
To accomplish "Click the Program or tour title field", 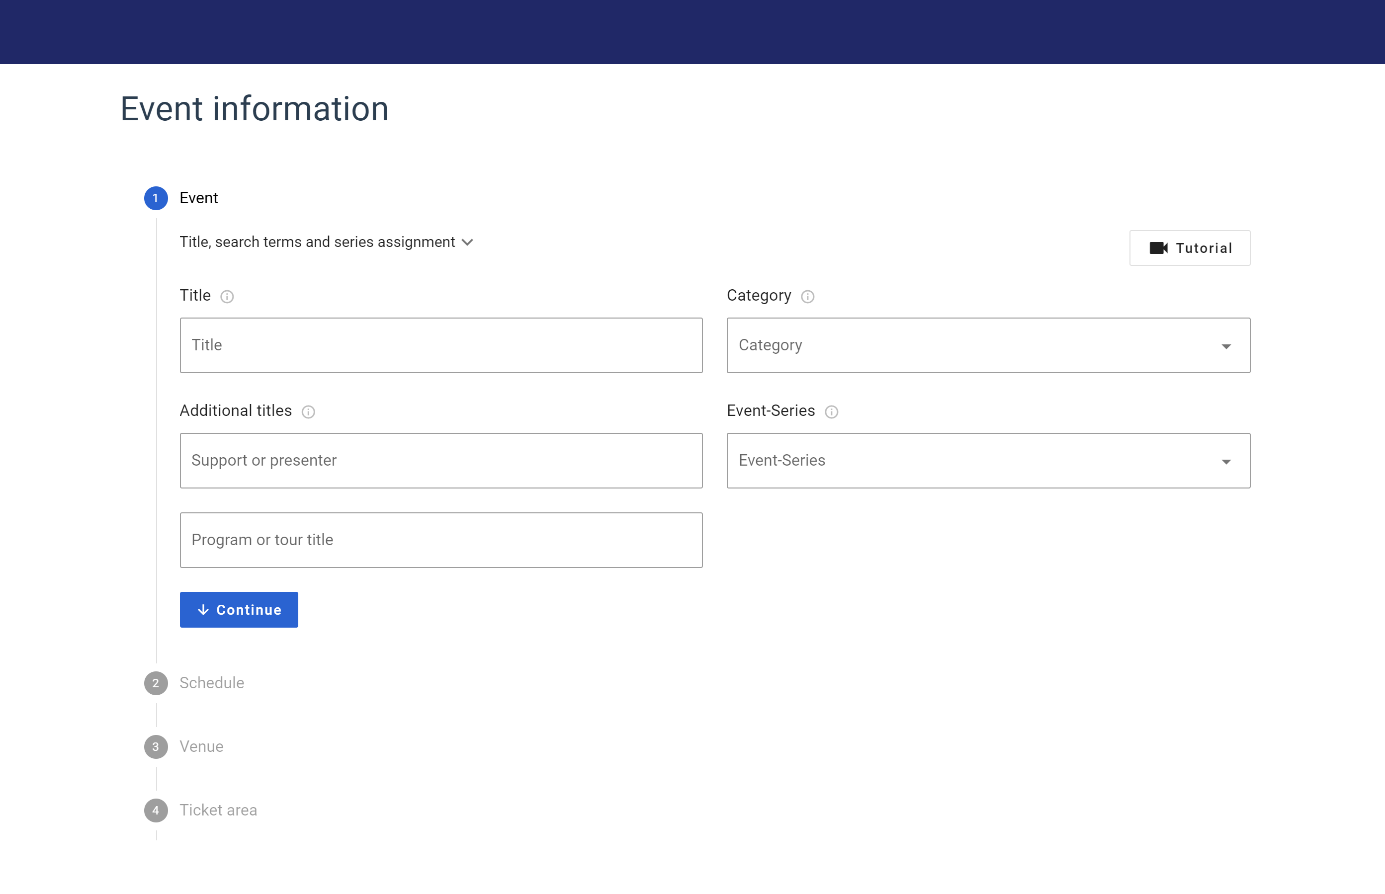I will 441,540.
